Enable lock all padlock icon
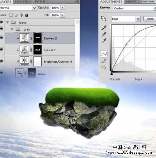This screenshot has width=156, height=158. pyautogui.click(x=27, y=15)
